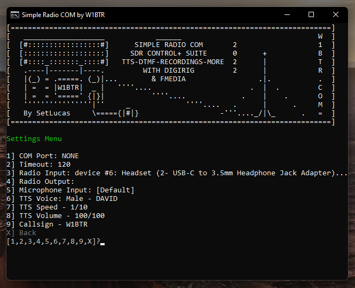The width and height of the screenshot is (355, 288).
Task: Close the Simple Radio COM window
Action: [336, 15]
